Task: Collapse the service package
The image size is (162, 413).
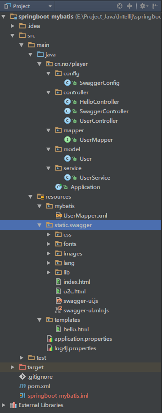Action: (48, 168)
